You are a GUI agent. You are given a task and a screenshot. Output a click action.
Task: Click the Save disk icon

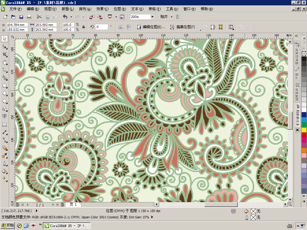click(21, 17)
